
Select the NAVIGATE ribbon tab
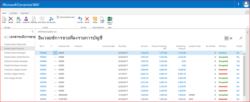click(25, 13)
